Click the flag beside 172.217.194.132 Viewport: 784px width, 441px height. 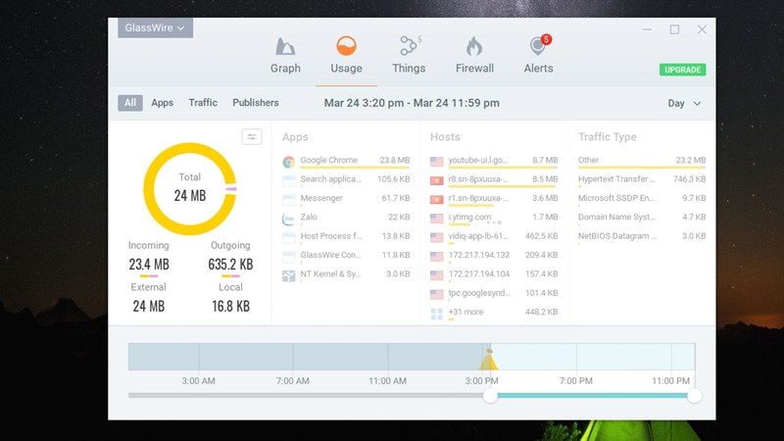[436, 257]
